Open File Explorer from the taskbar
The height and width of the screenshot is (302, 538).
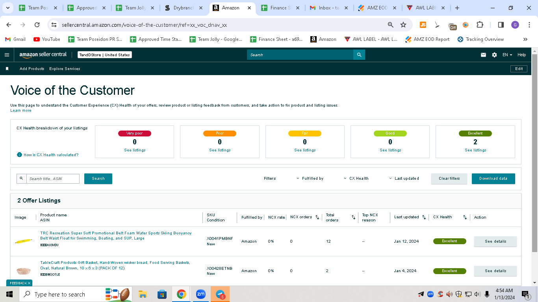point(143,294)
